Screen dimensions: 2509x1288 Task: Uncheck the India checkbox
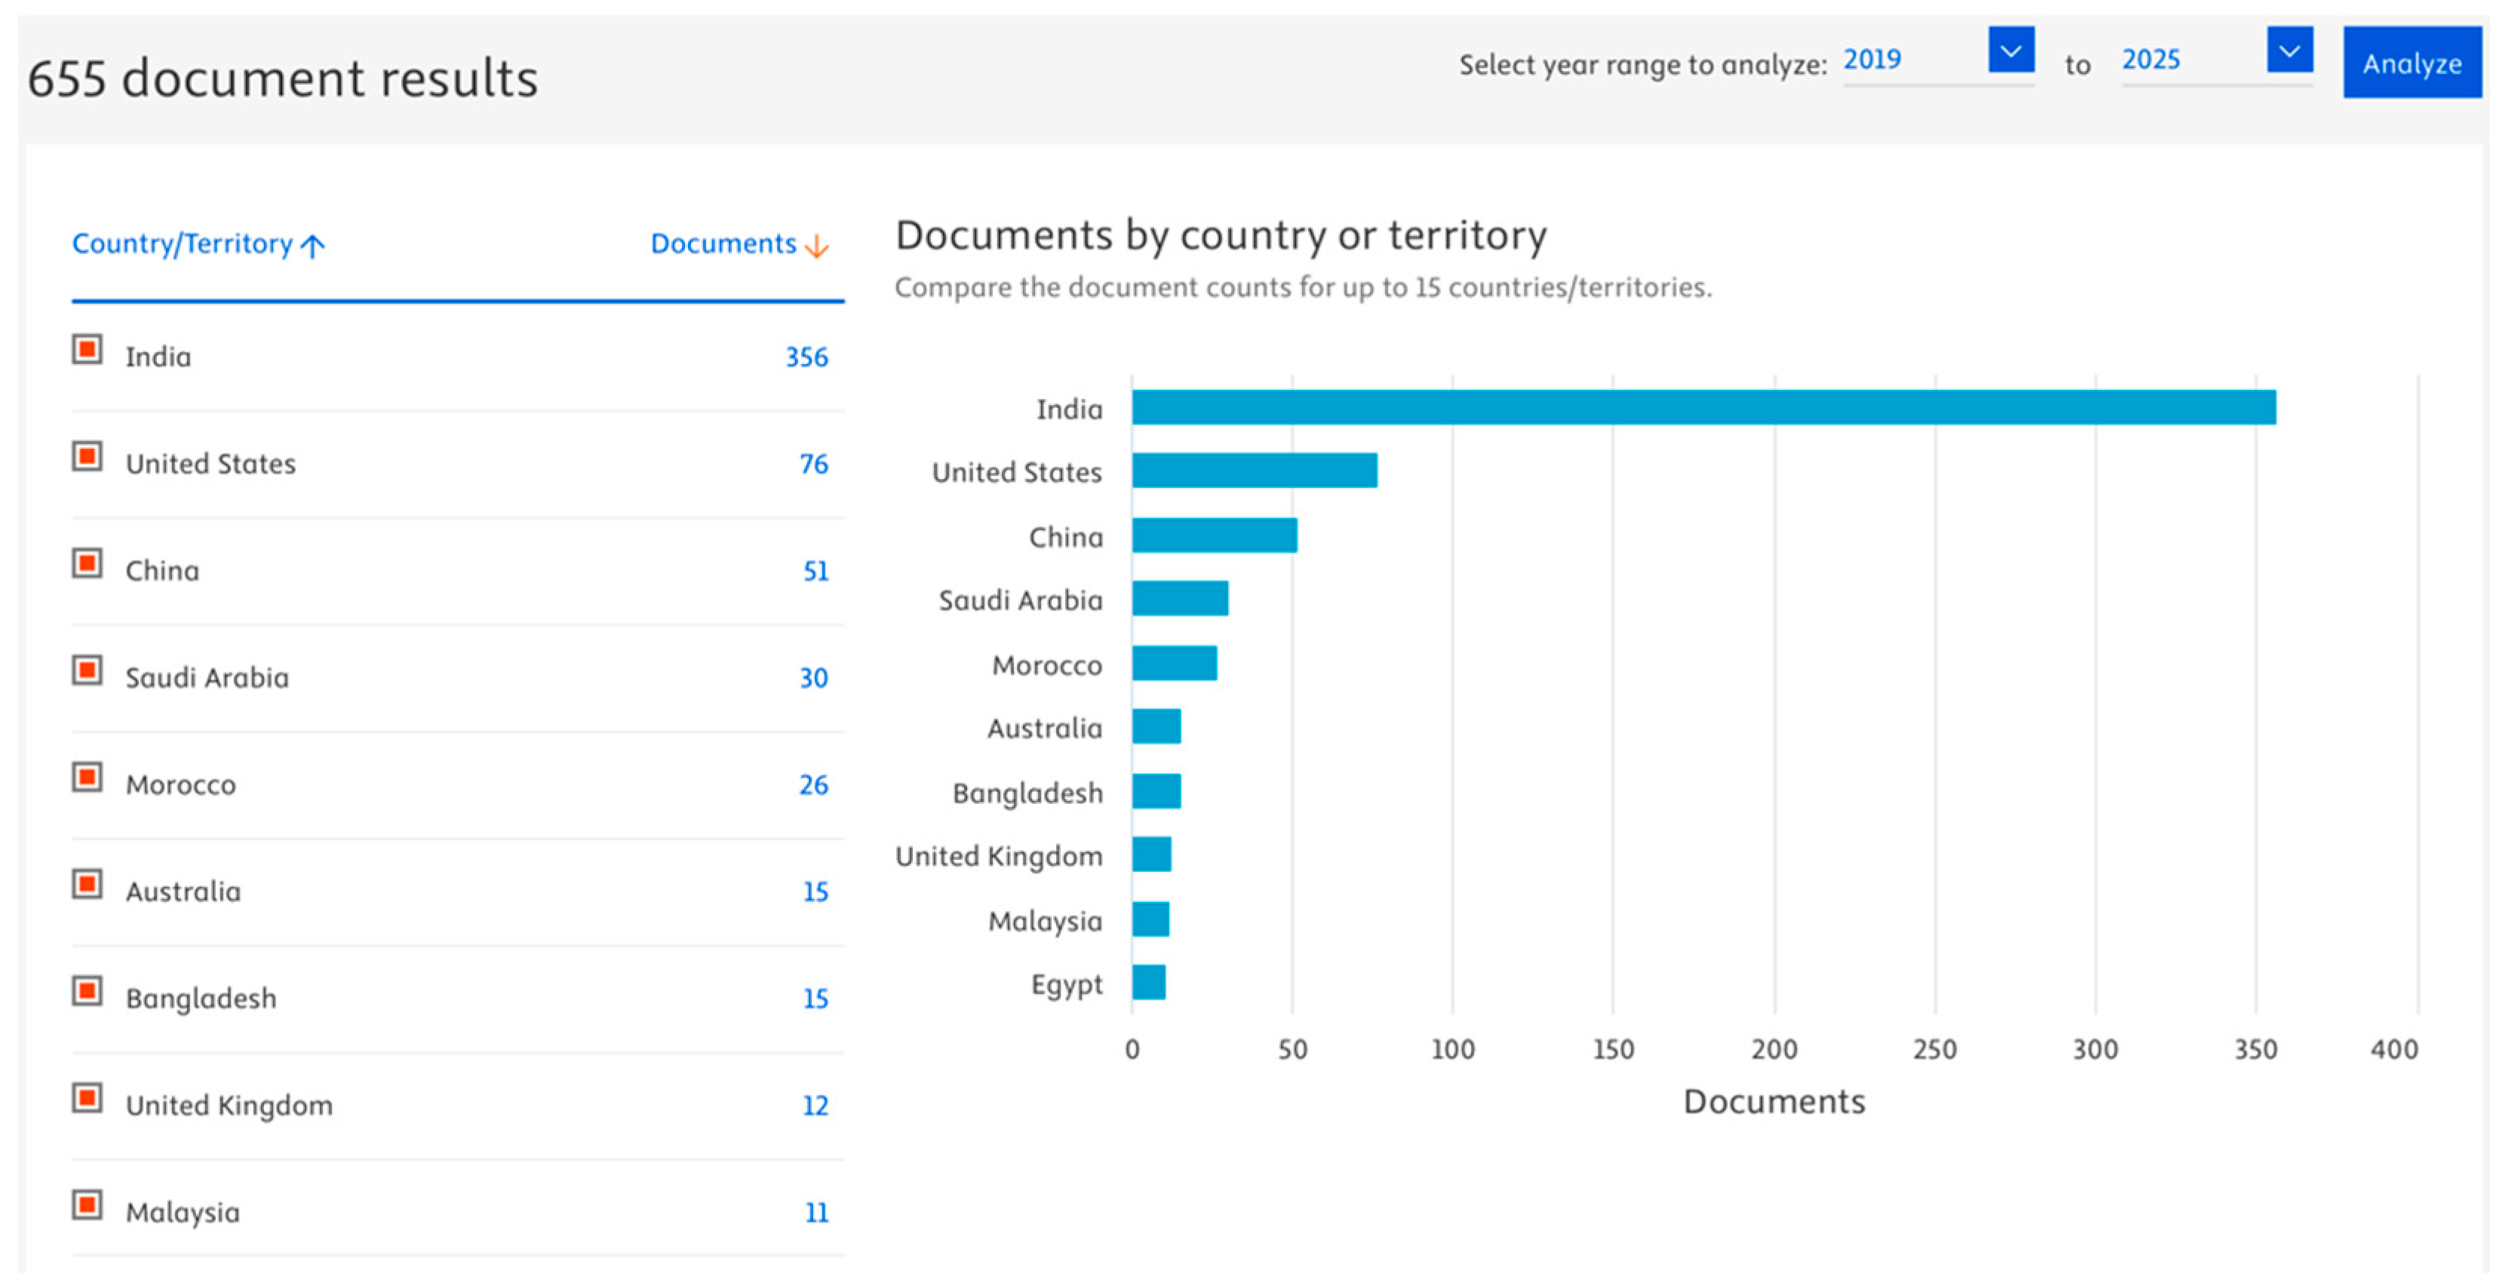click(x=88, y=349)
